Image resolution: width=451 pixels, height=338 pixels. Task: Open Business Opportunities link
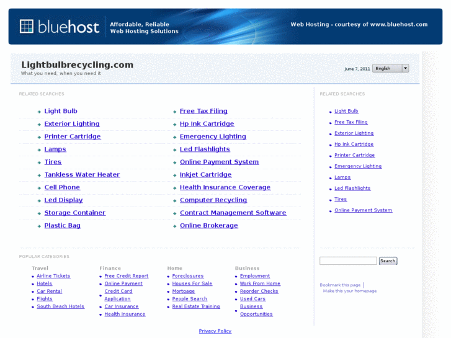256,310
